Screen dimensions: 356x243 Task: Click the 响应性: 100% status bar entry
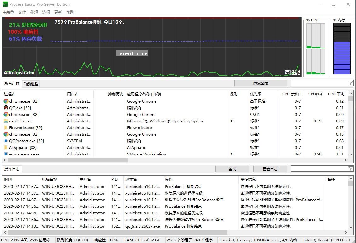(106, 240)
